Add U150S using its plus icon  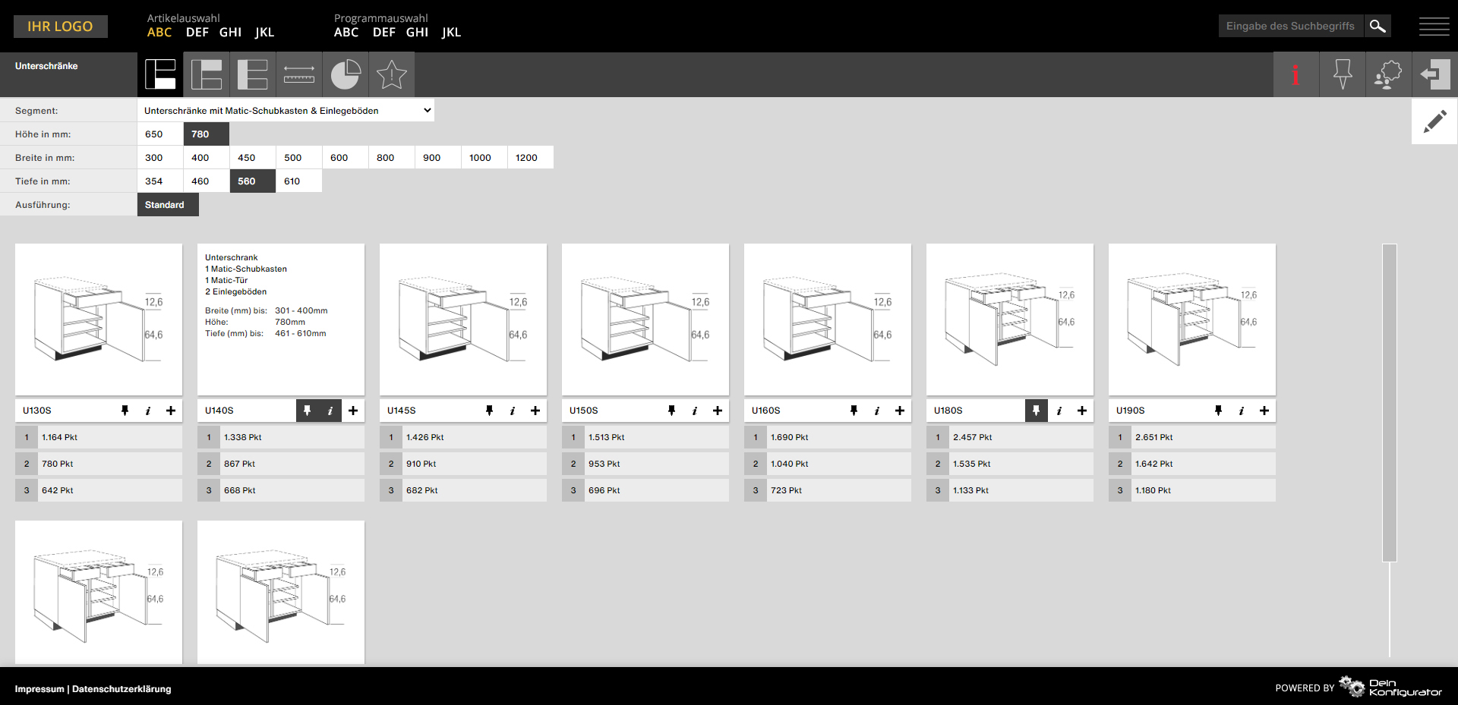point(718,411)
